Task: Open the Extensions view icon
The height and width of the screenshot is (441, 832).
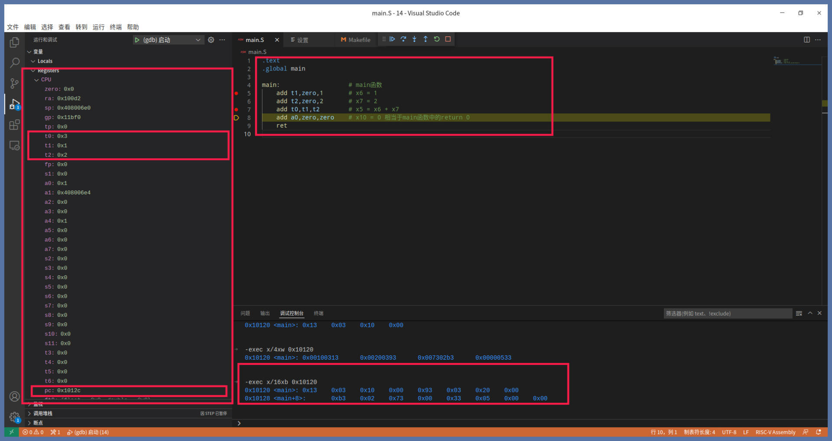Action: click(x=14, y=125)
